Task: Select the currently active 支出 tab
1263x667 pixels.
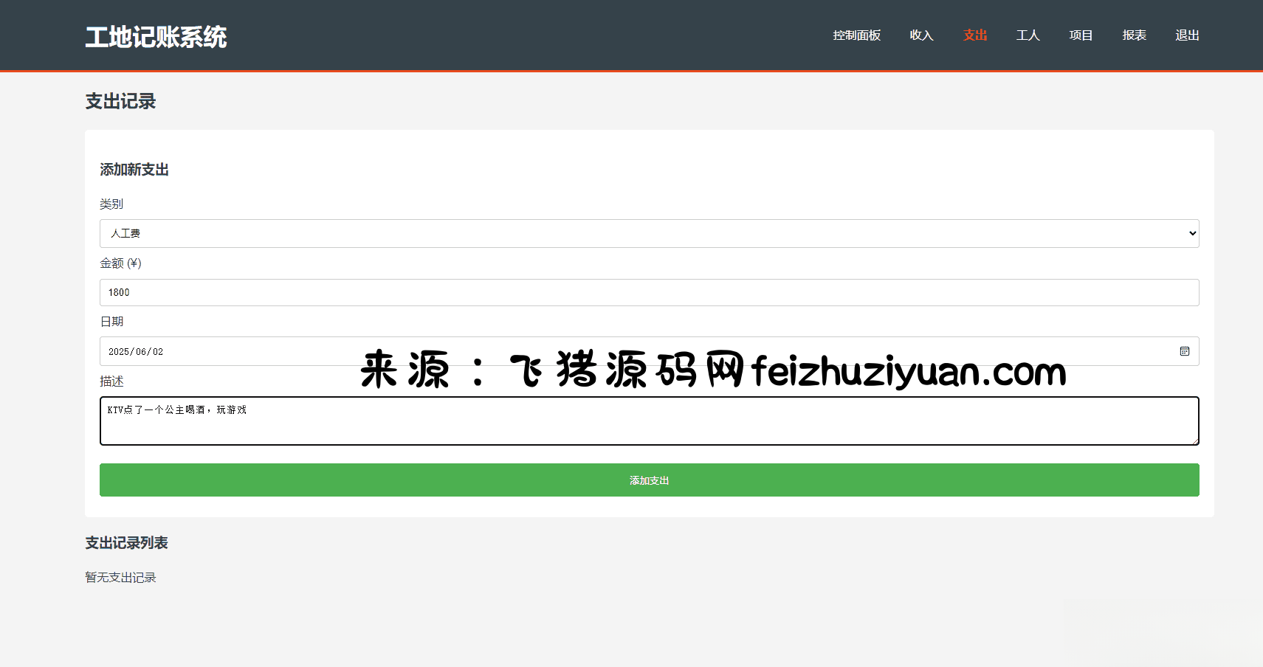Action: tap(974, 35)
